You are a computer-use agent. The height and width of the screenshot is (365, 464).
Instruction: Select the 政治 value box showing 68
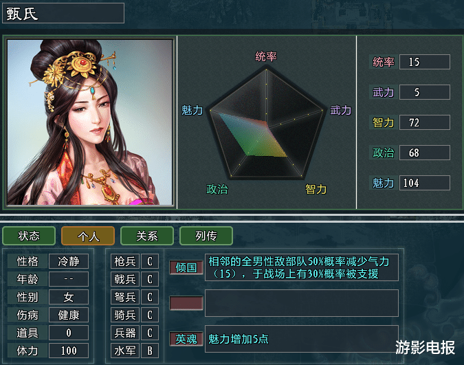[x=425, y=153]
